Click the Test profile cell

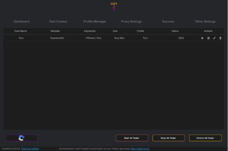click(145, 38)
